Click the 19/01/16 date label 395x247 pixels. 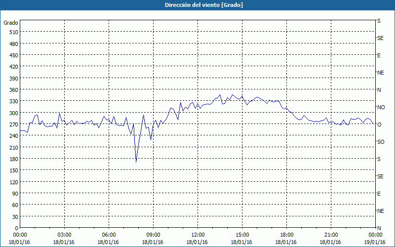click(375, 242)
